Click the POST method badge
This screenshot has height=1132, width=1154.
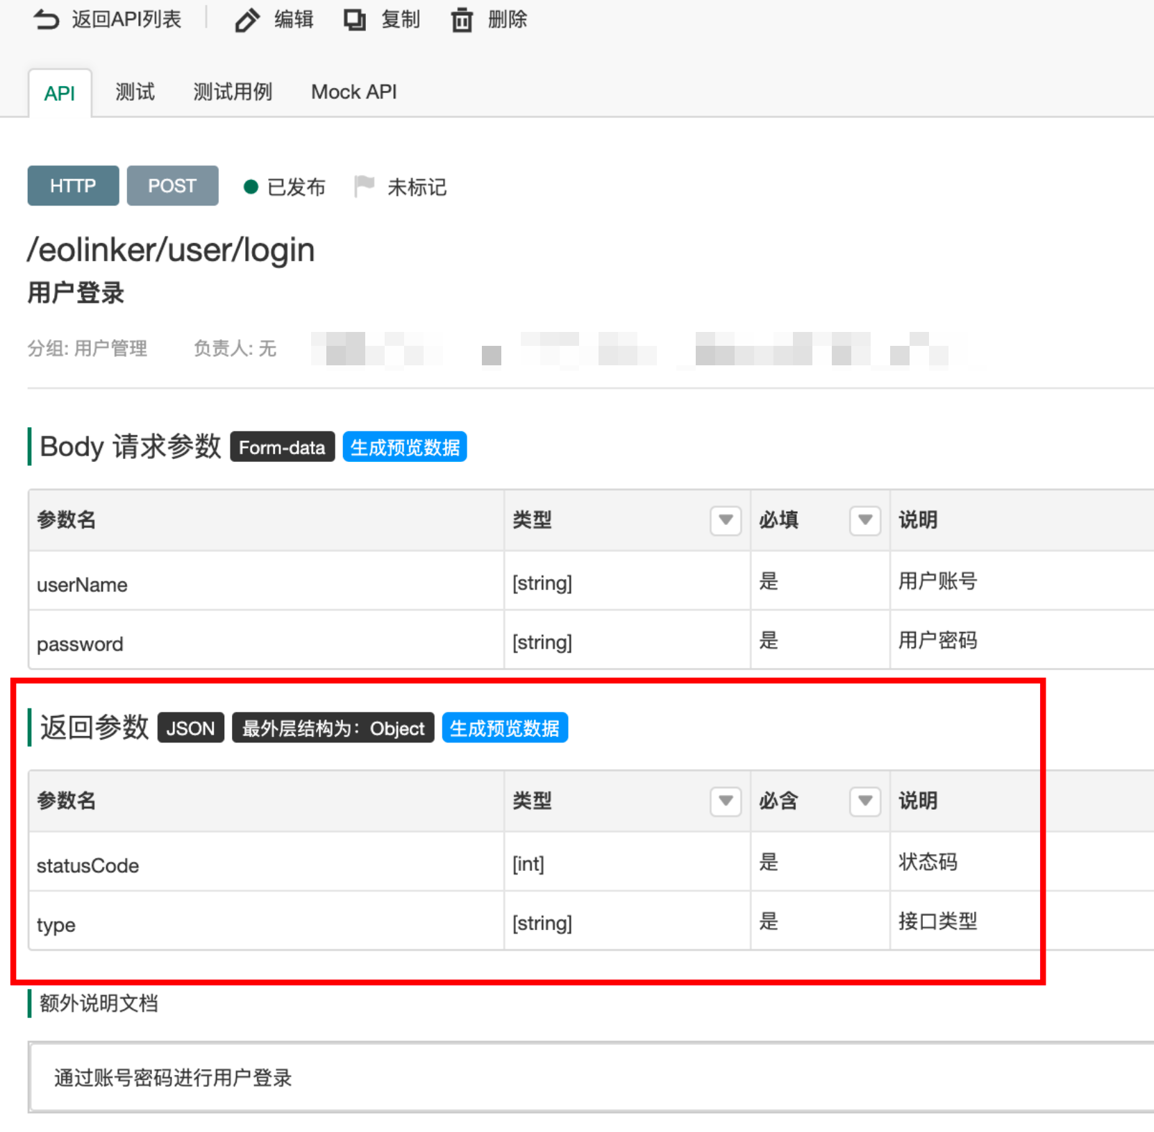pyautogui.click(x=172, y=185)
